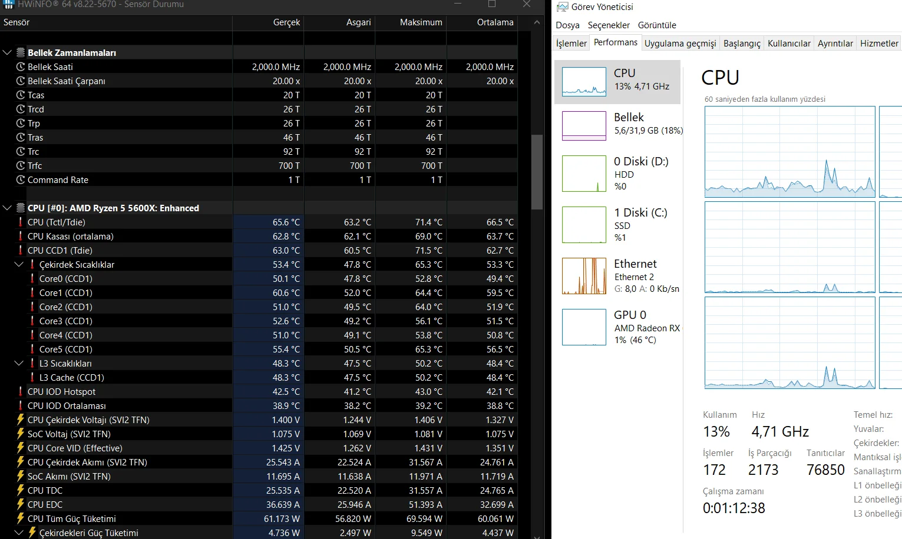The image size is (902, 539).
Task: Click the clock icon beside Bellek Saati
Action: (x=21, y=67)
